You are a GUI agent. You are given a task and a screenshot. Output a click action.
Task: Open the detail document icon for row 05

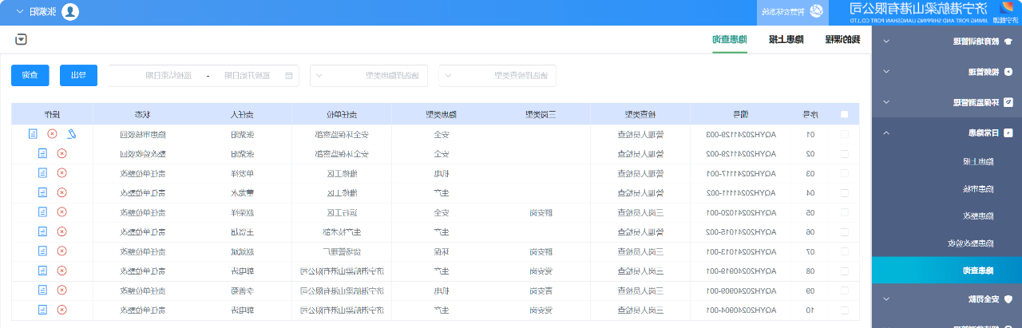pos(43,212)
